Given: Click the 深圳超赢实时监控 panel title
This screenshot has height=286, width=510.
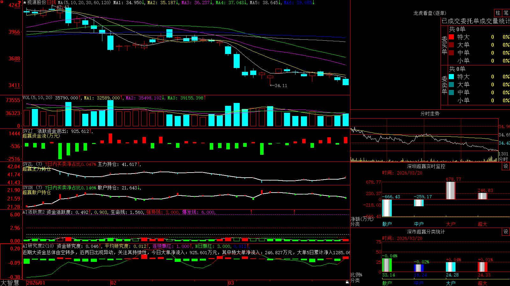Looking at the screenshot, I should click(426, 166).
